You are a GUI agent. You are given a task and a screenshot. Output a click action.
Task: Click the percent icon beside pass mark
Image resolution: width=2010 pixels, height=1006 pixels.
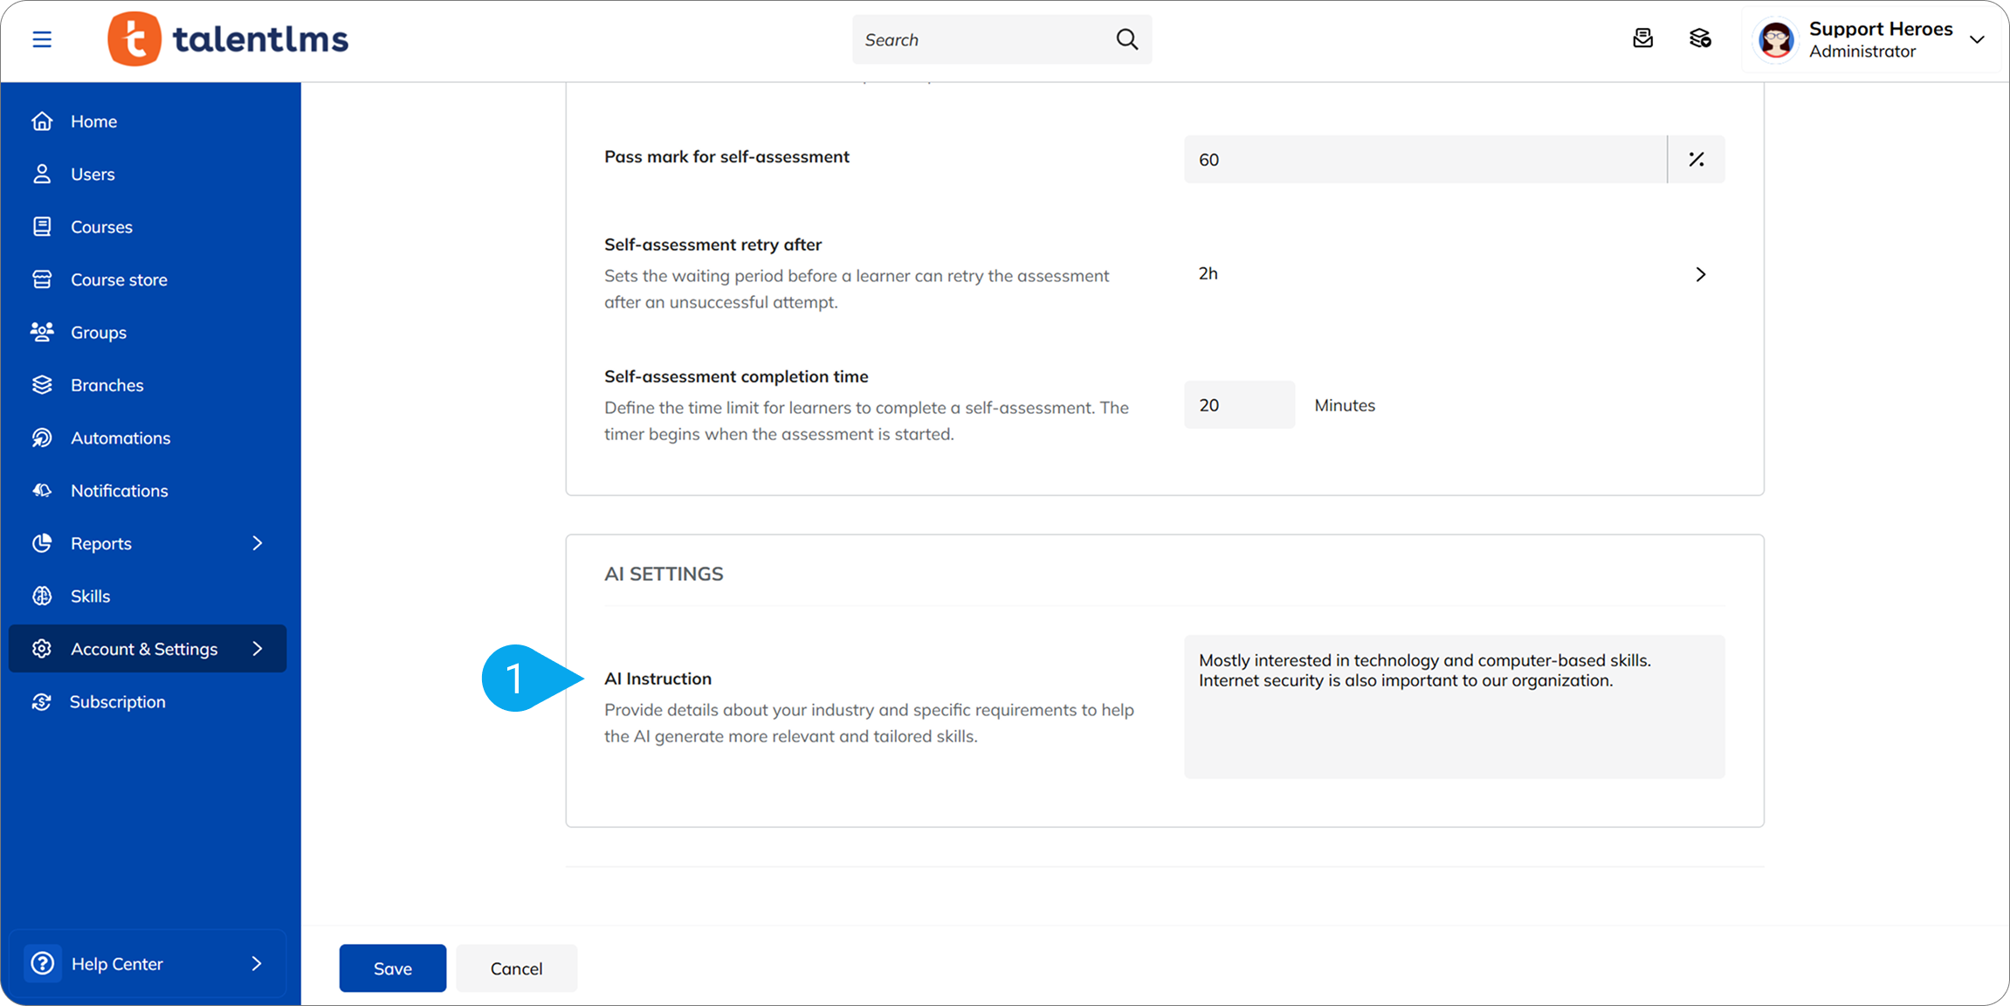click(1696, 160)
